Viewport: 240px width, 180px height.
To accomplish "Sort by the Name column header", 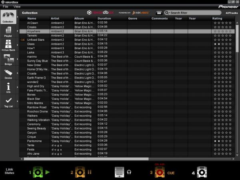I will click(32, 18).
